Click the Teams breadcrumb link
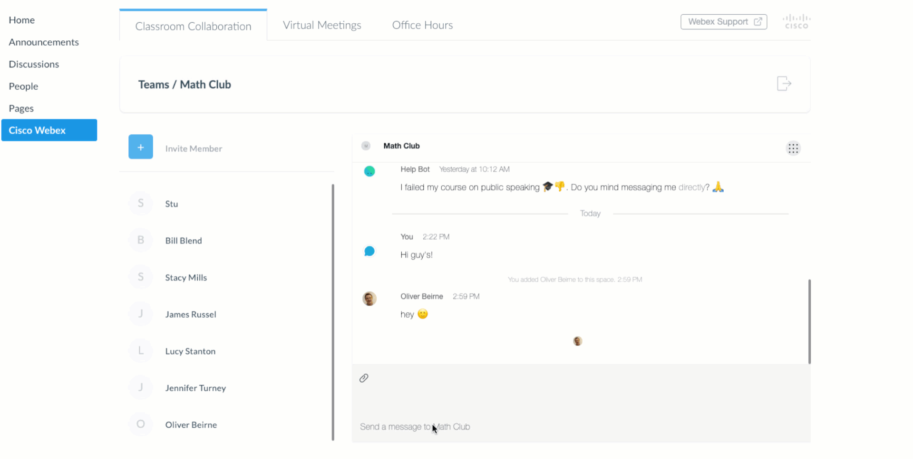This screenshot has height=459, width=913. (x=154, y=84)
